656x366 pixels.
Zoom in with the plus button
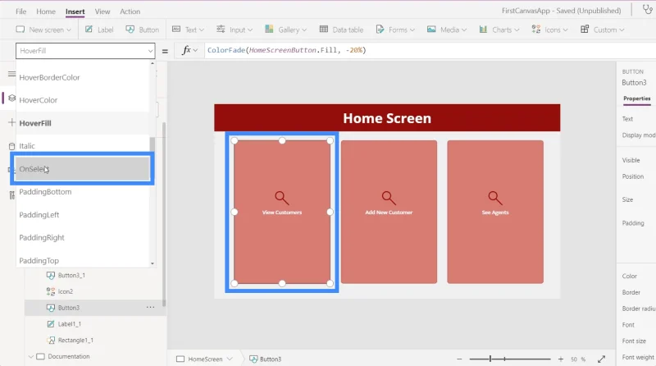(561, 359)
